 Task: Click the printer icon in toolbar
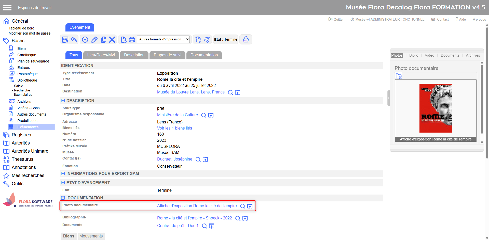tap(132, 40)
